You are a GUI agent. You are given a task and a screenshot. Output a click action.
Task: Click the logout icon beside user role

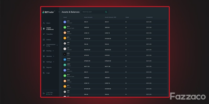(44, 93)
